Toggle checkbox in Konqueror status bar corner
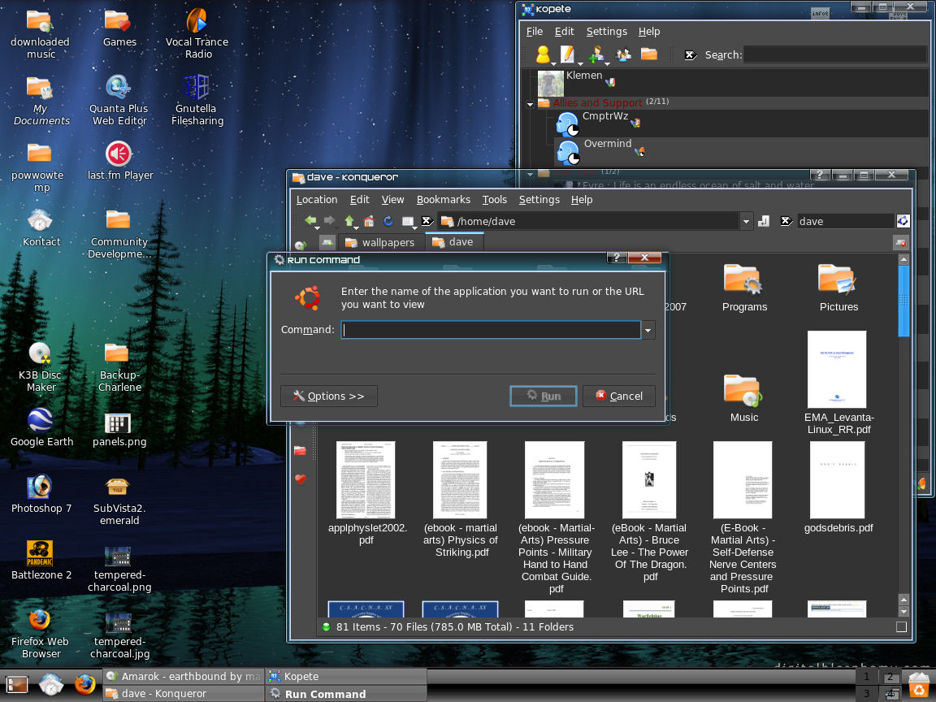936x702 pixels. 901,626
